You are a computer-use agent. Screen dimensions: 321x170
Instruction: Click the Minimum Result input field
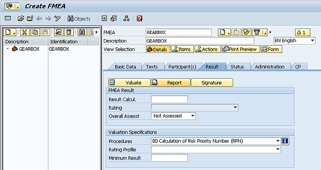click(x=169, y=158)
